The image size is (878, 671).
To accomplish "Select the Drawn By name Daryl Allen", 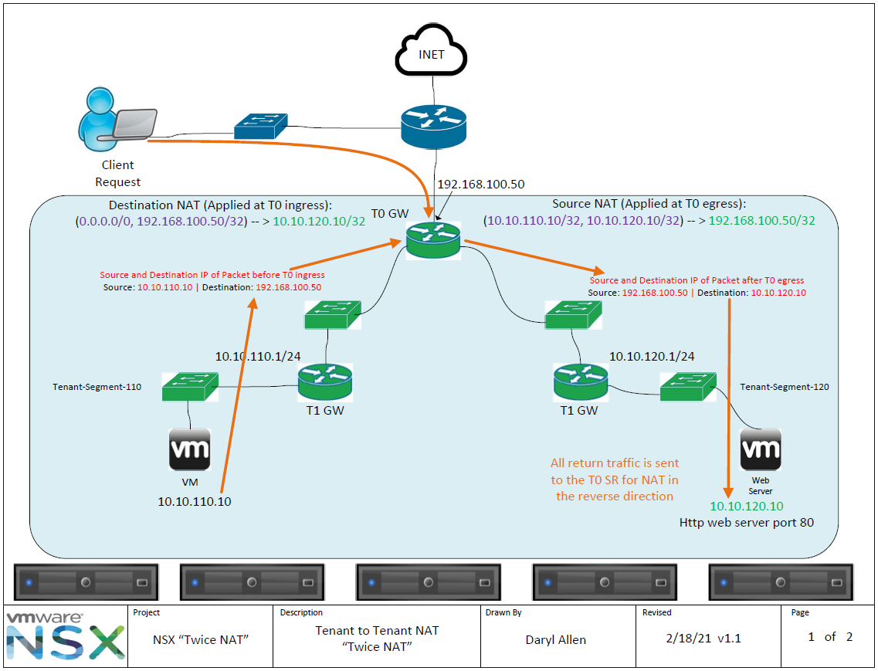I will pos(555,640).
